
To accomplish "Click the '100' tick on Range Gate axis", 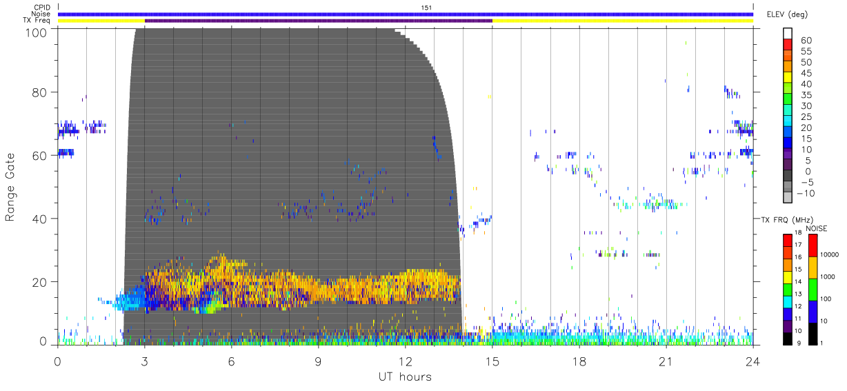I will click(37, 32).
